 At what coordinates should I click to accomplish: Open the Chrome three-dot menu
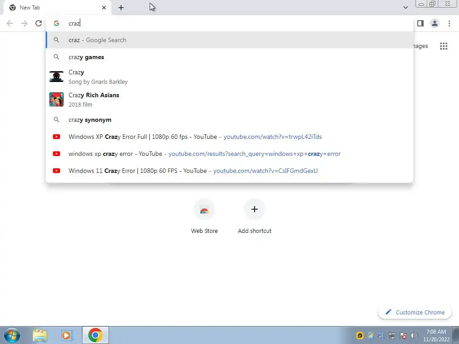tap(449, 23)
